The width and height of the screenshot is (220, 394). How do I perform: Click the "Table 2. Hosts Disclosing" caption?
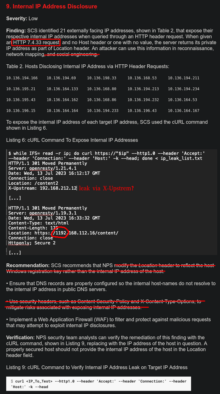[88, 66]
